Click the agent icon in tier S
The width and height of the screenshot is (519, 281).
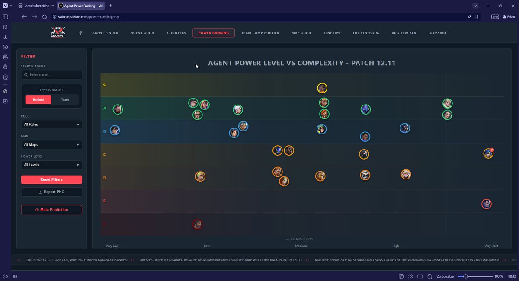pyautogui.click(x=322, y=88)
